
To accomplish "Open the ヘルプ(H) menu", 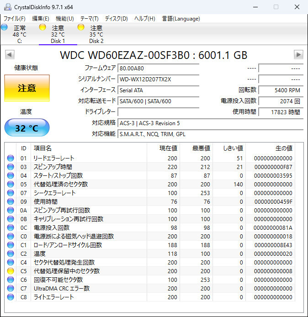I will pos(145,19).
